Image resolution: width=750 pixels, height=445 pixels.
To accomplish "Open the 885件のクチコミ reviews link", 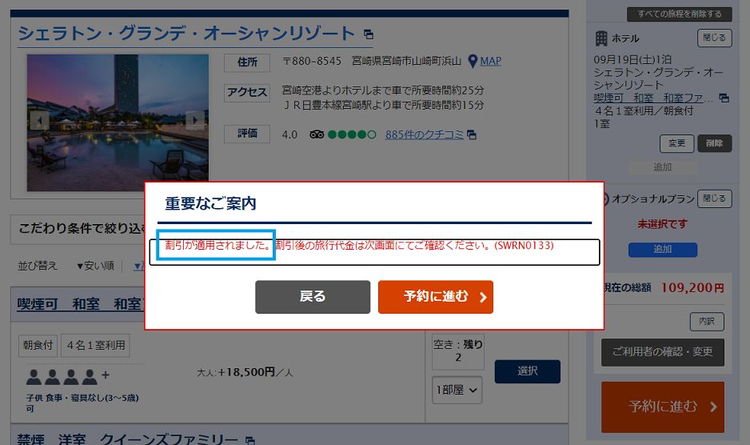I will (425, 134).
